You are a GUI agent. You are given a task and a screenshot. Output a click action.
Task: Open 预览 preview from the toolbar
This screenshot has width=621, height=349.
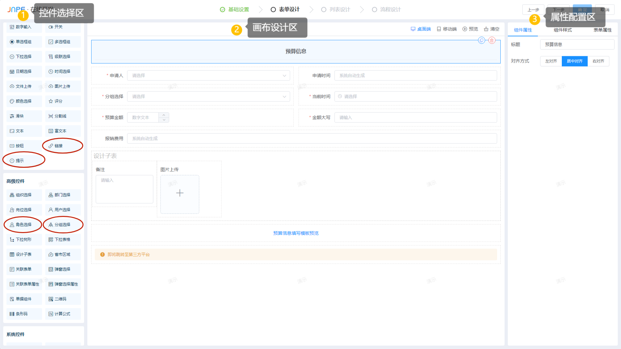(x=470, y=29)
